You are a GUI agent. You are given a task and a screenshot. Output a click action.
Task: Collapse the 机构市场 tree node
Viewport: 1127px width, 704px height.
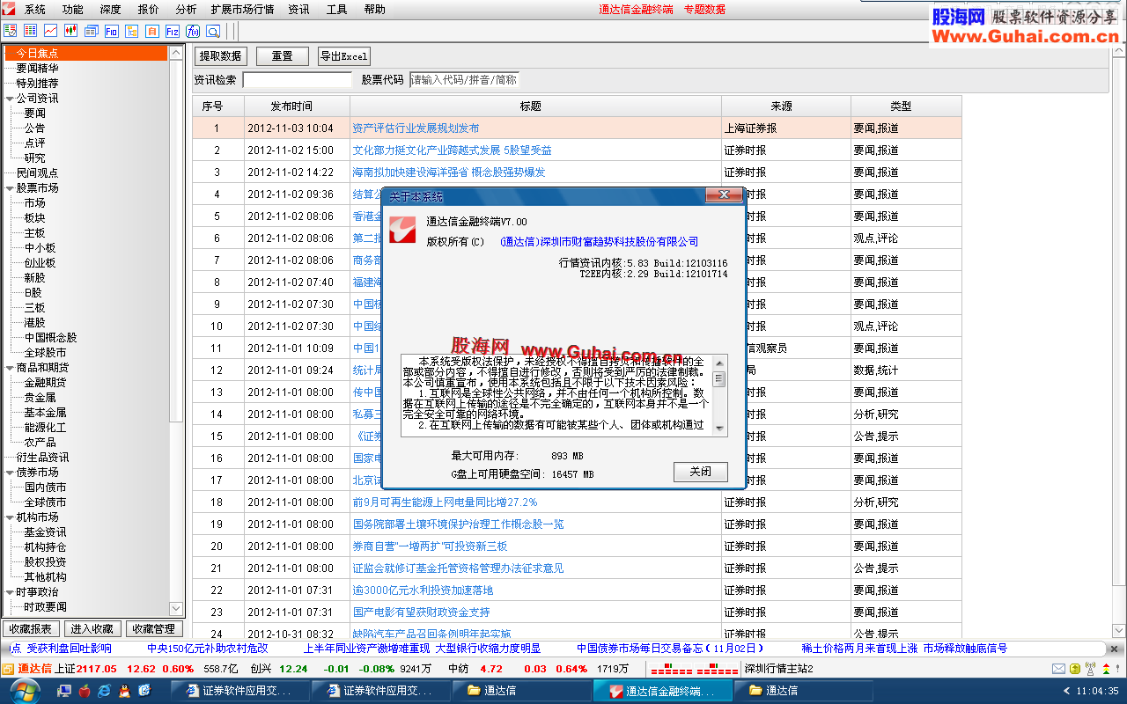point(10,517)
